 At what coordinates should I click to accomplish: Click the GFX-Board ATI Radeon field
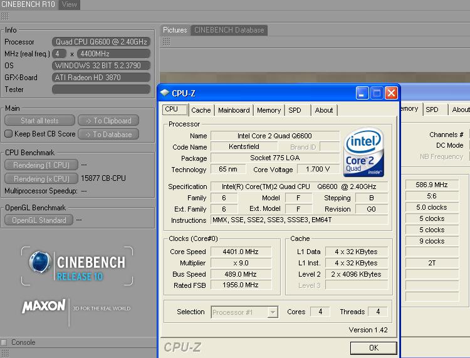point(101,78)
